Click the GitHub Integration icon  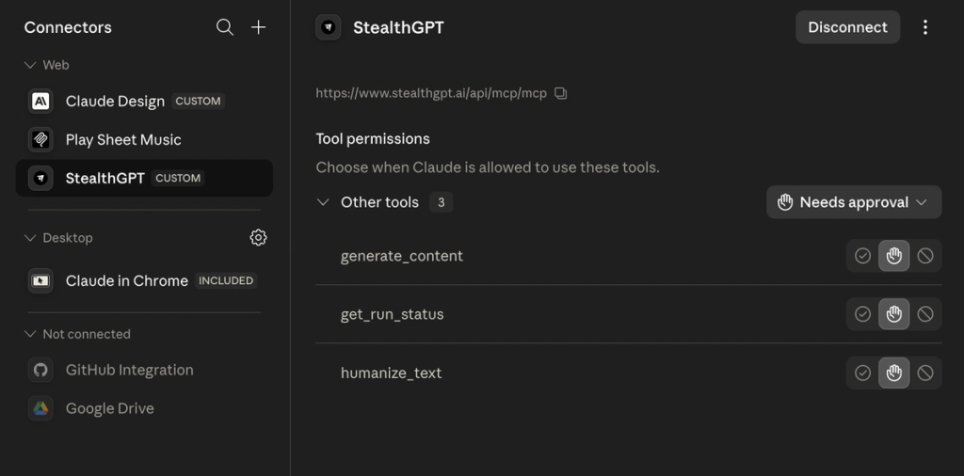coord(40,370)
